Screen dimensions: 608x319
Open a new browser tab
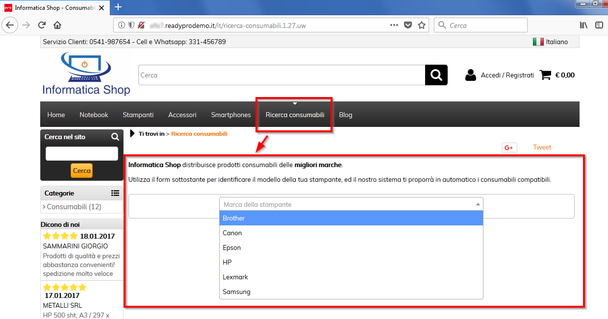pos(118,7)
